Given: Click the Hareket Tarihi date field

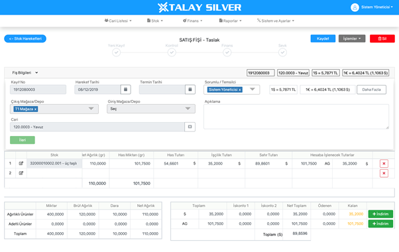Looking at the screenshot, I should pos(97,90).
